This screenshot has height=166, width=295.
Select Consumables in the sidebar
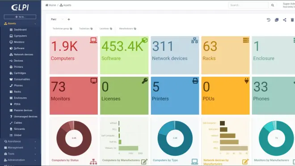pos(20,79)
